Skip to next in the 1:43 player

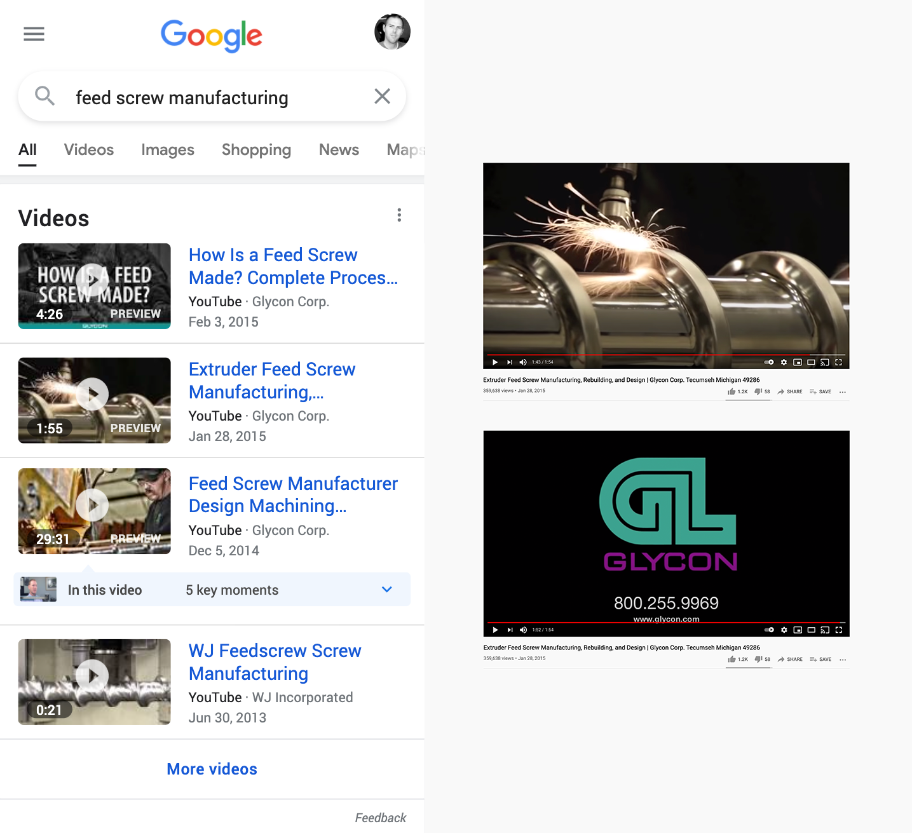(x=510, y=362)
